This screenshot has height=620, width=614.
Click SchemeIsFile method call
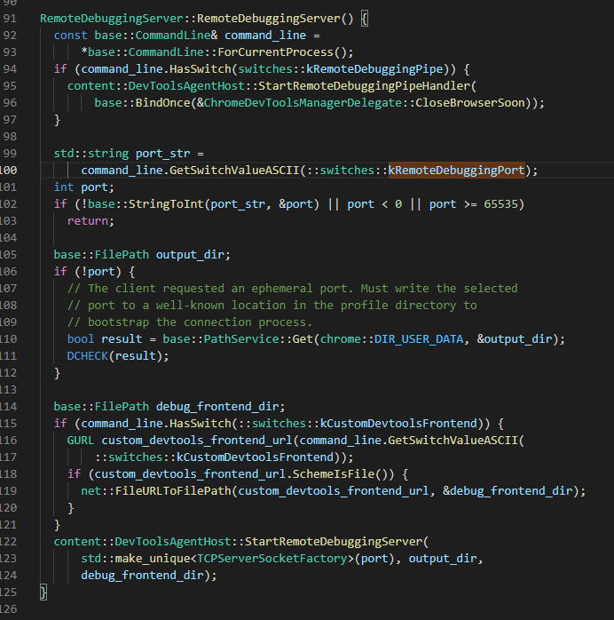tap(334, 474)
